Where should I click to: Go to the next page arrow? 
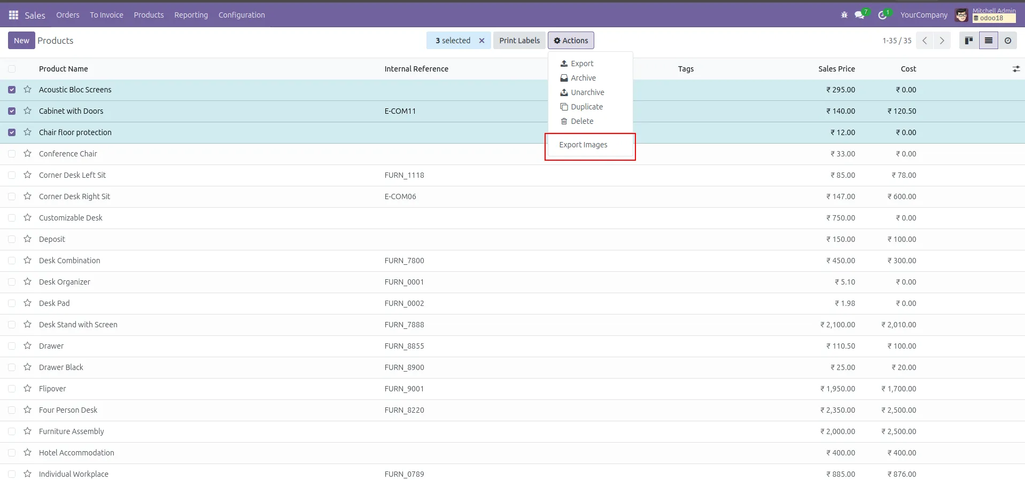[x=942, y=41]
